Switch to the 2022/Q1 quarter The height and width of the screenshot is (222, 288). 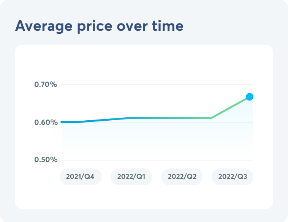pyautogui.click(x=131, y=177)
